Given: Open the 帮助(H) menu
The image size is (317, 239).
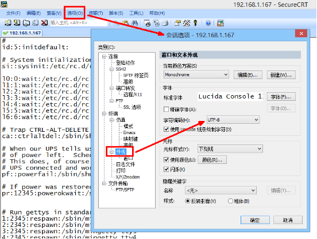Looking at the screenshot, I should (x=157, y=13).
